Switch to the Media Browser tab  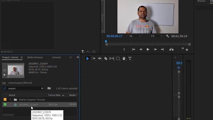click(x=35, y=57)
